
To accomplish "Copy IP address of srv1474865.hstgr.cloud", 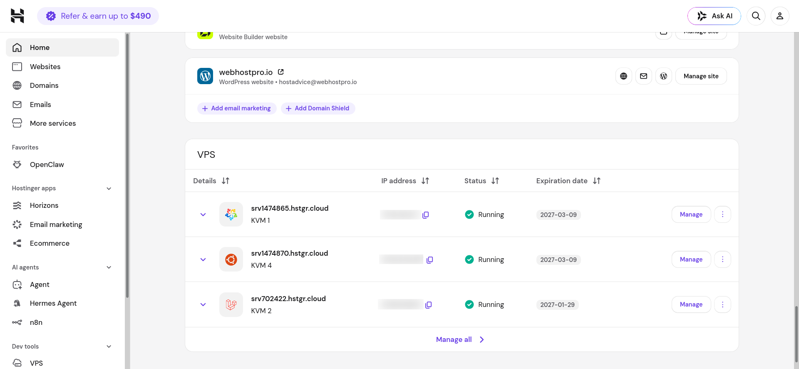I will (425, 215).
